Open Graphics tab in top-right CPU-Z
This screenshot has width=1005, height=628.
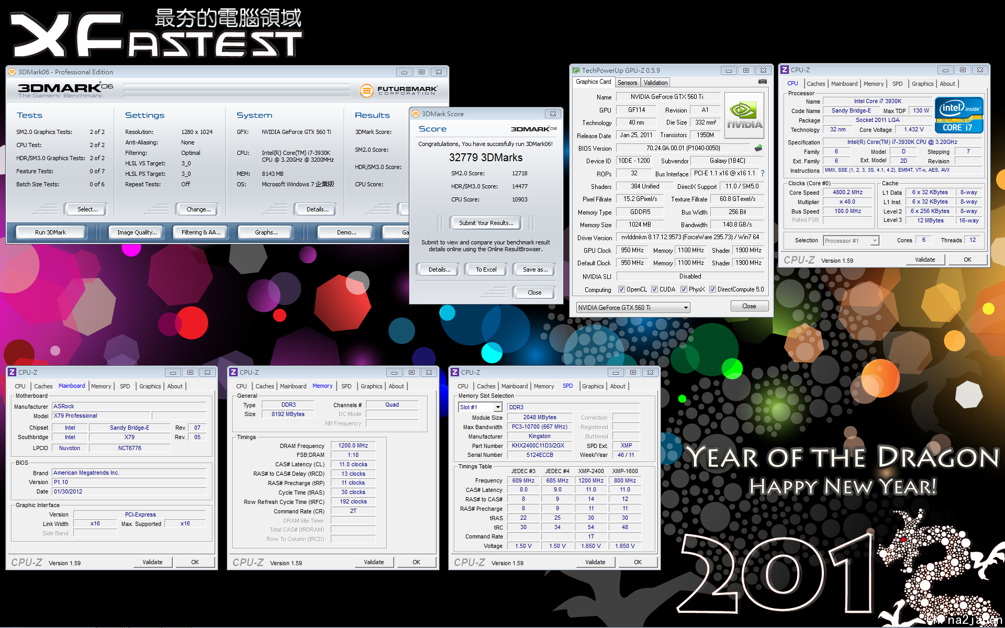coord(922,84)
